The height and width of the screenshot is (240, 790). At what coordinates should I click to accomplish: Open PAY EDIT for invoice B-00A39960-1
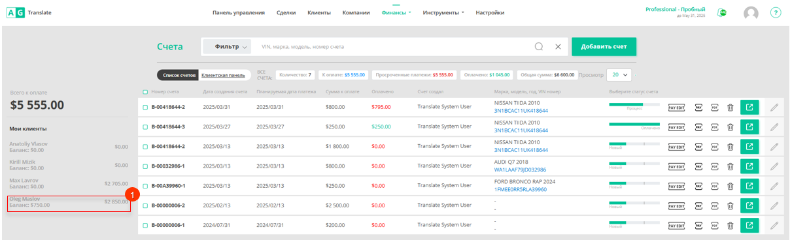tap(676, 186)
